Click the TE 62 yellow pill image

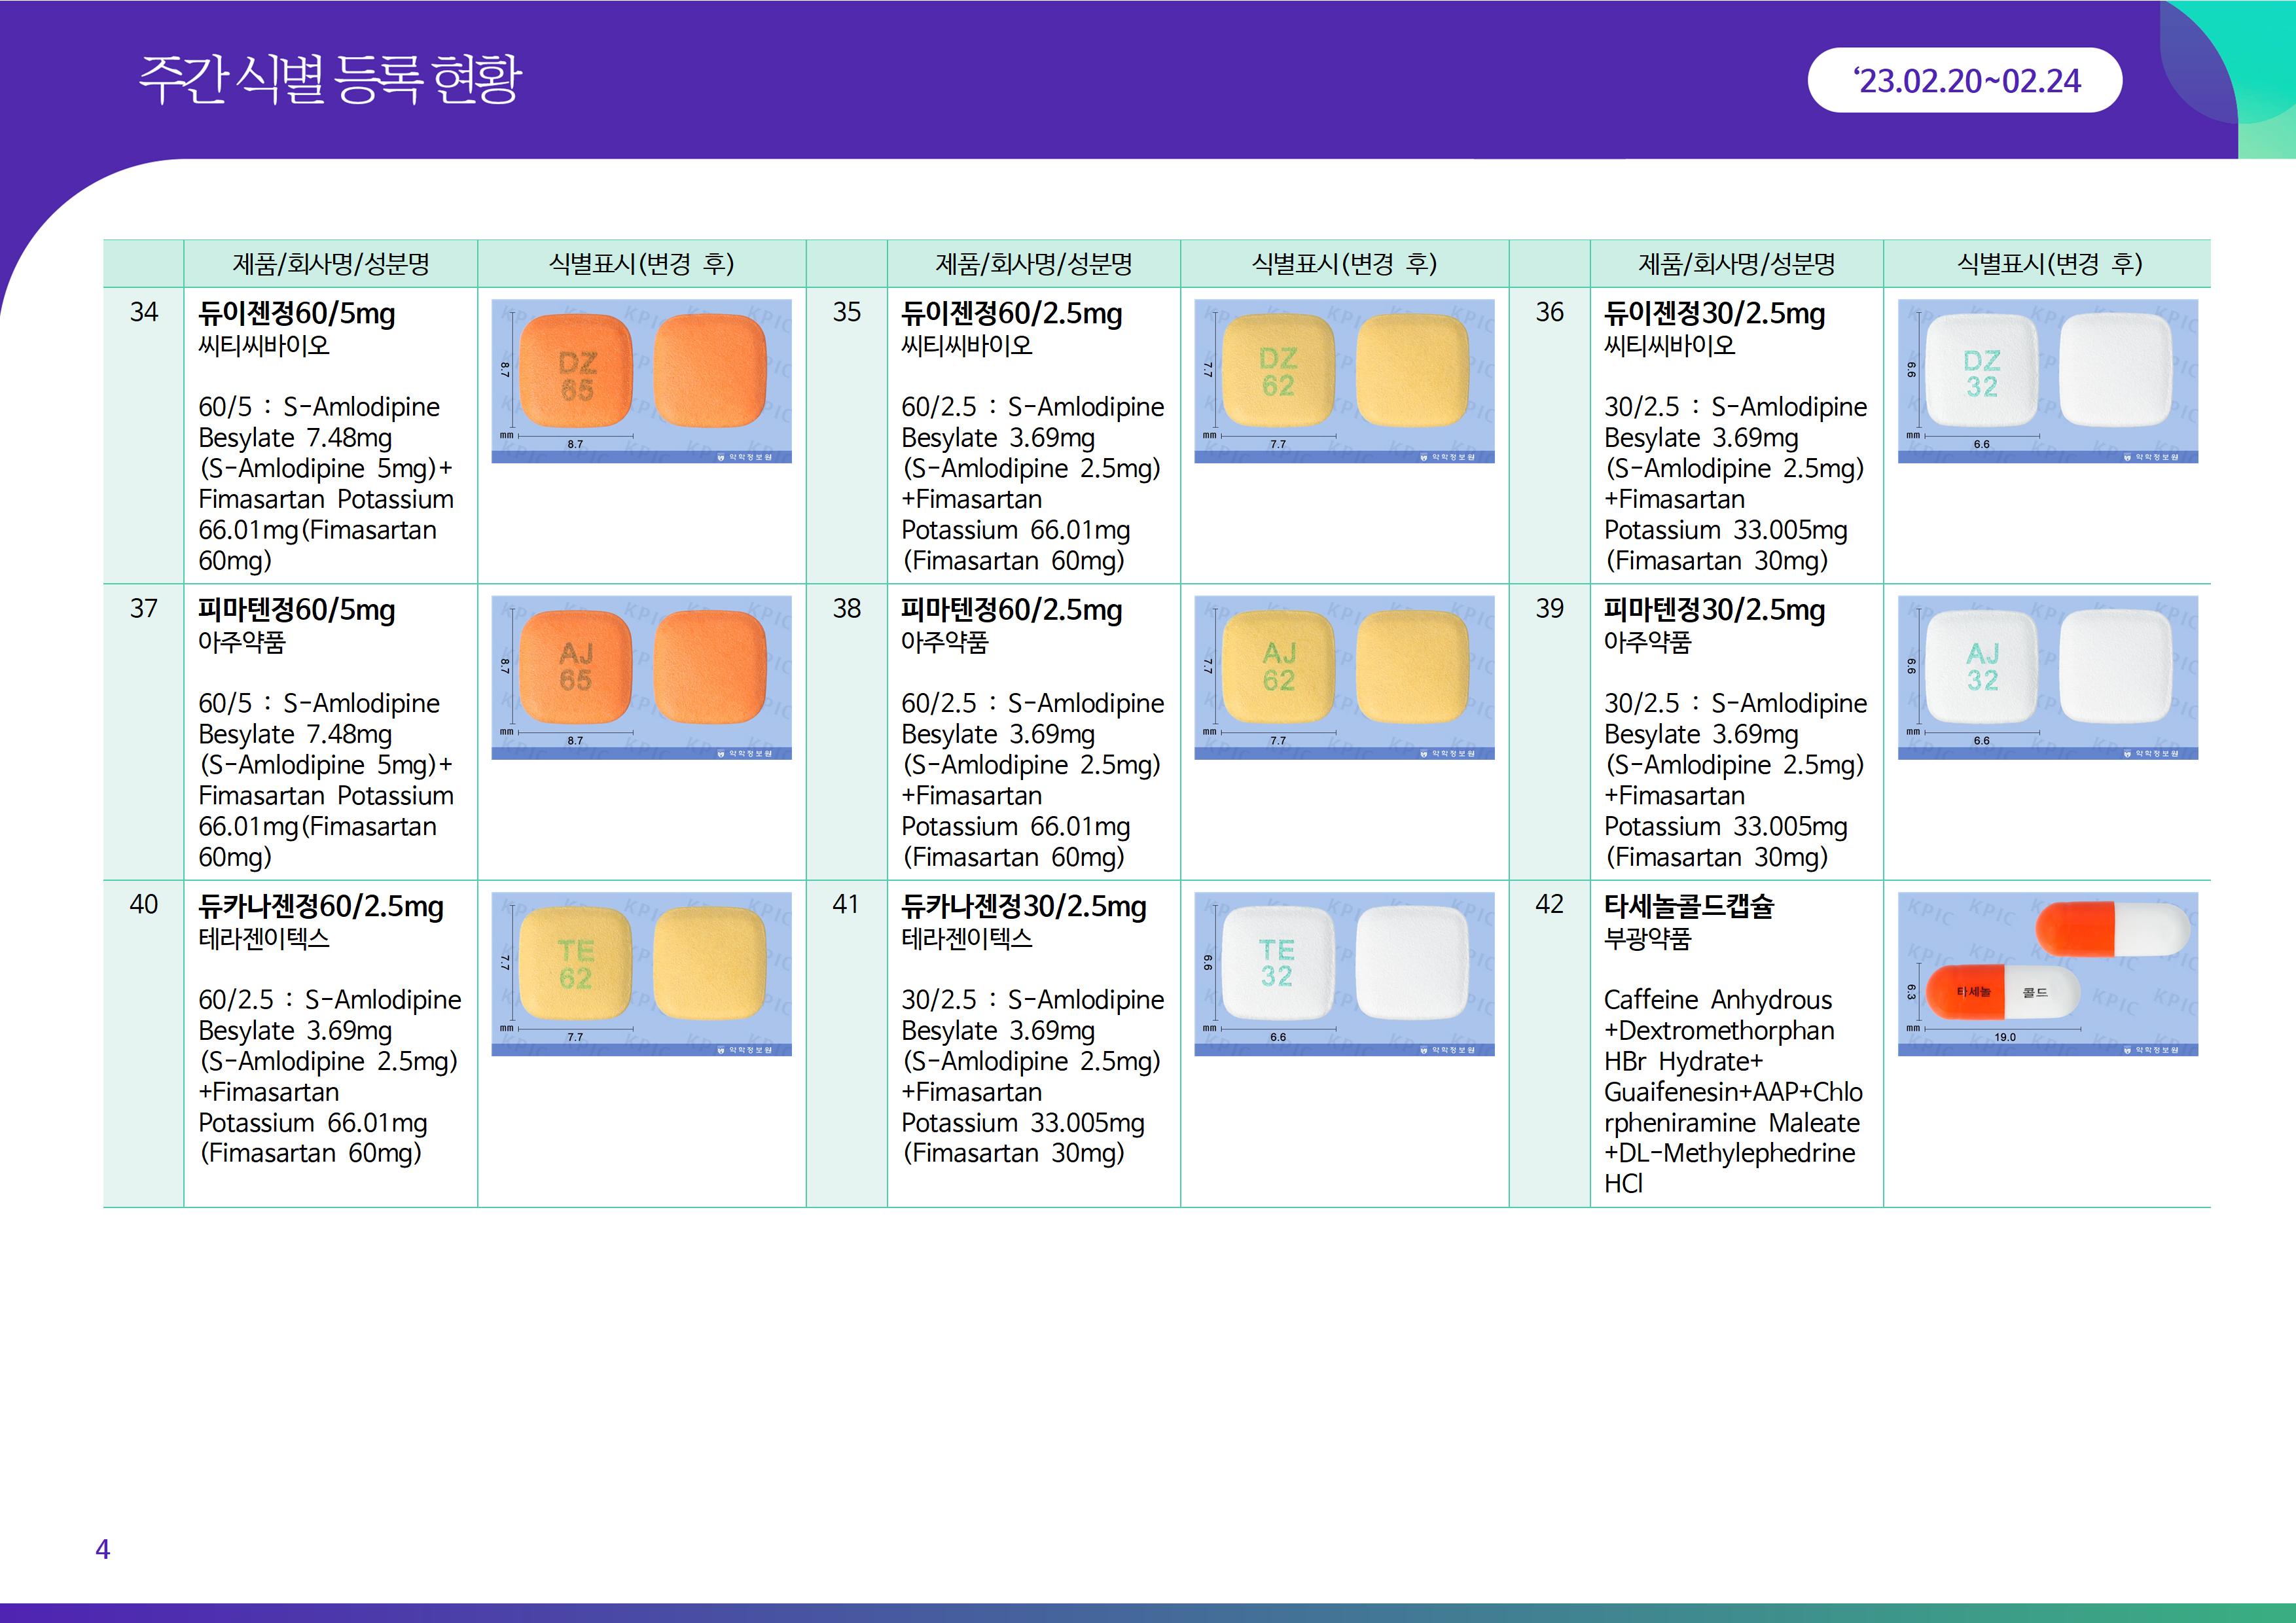coord(641,973)
